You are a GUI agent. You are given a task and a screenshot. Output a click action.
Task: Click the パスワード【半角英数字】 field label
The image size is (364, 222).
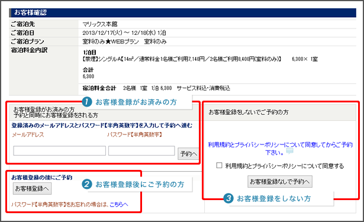click(134, 135)
